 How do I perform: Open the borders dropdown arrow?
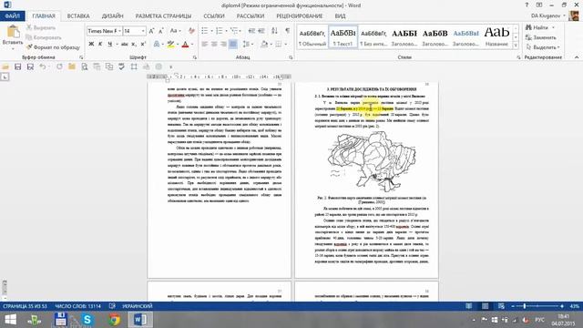click(285, 45)
